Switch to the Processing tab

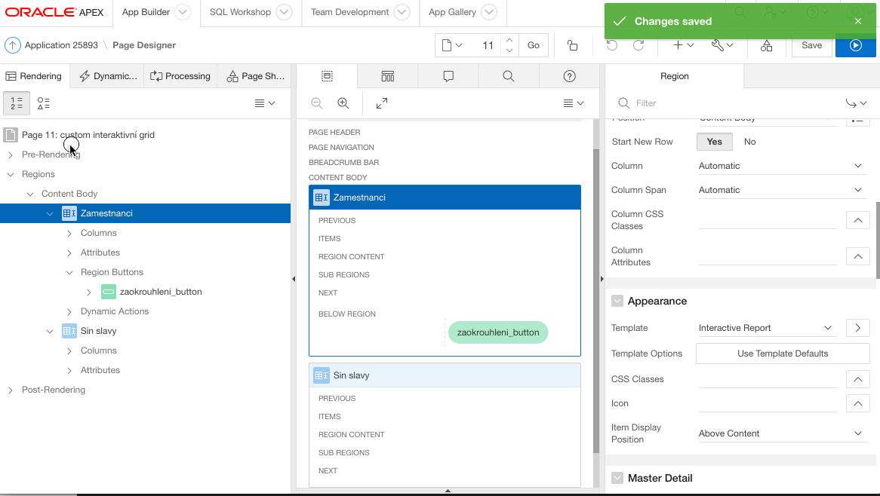(x=180, y=76)
